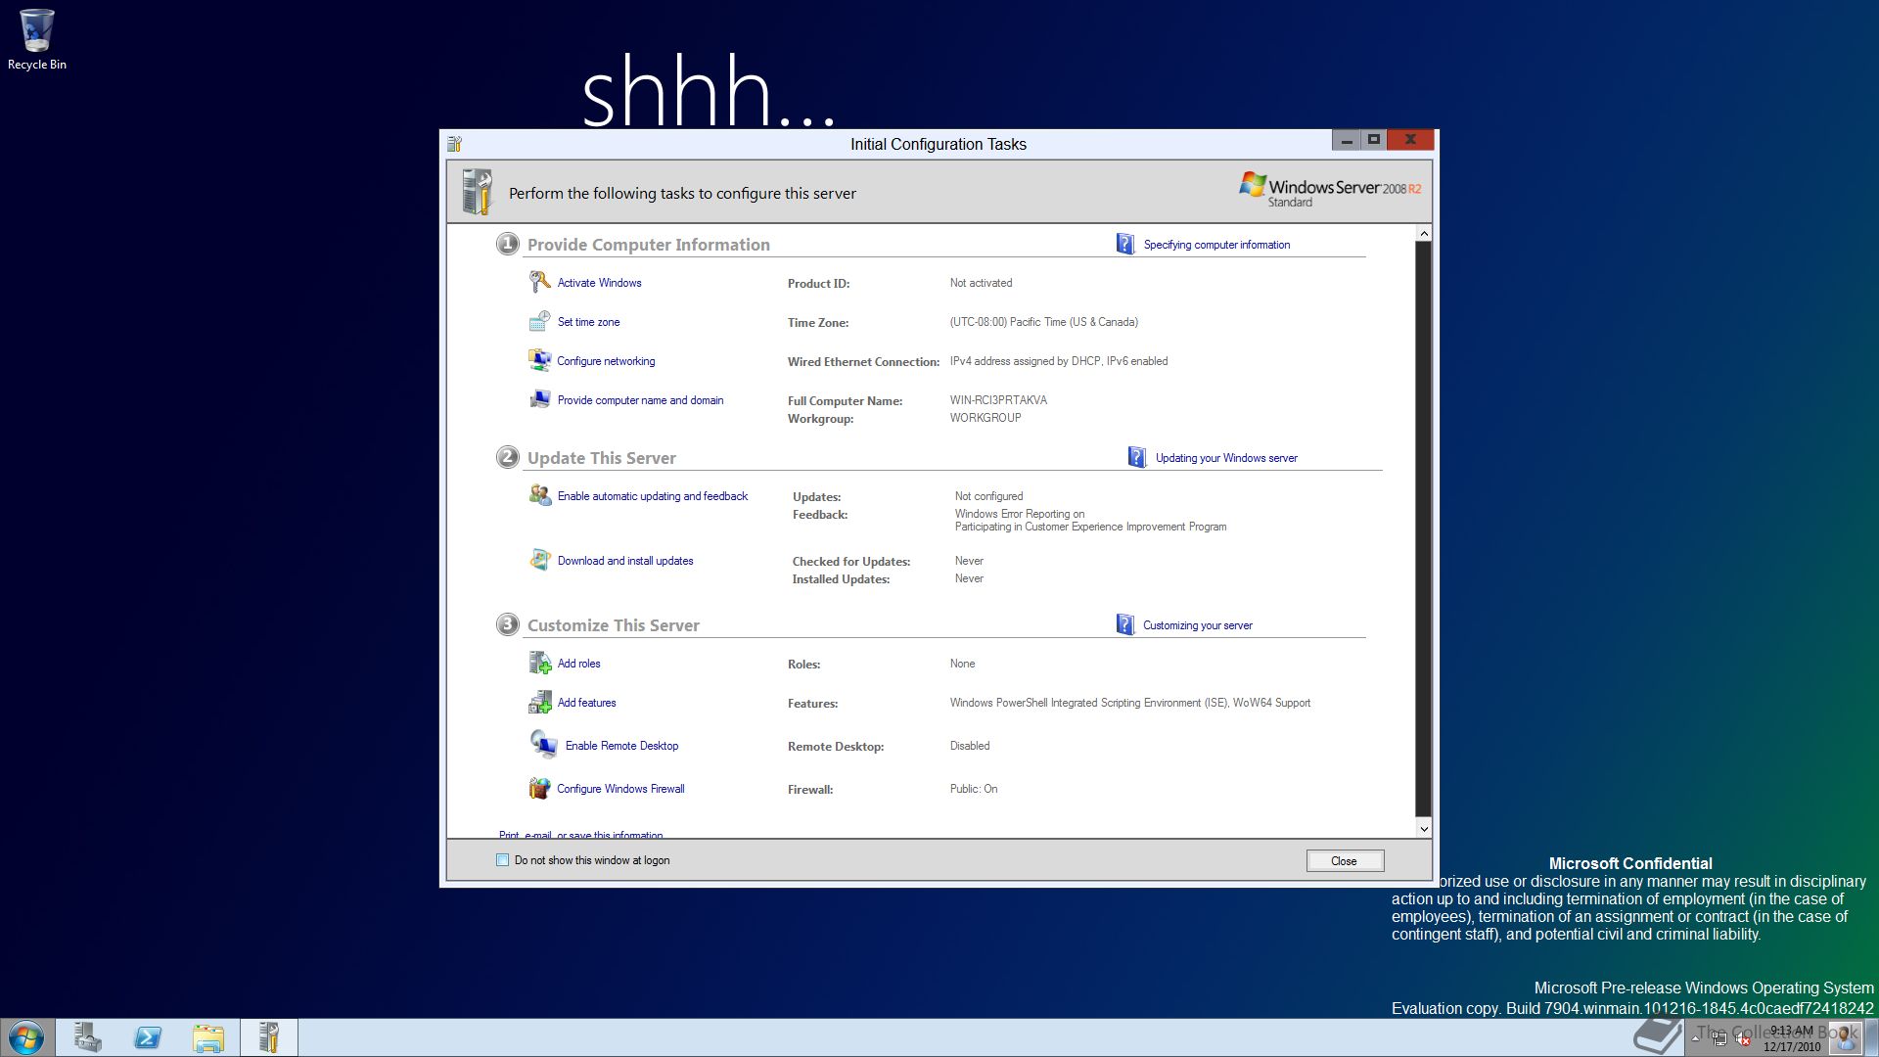Click help icon for Specifying computer information
Screen dimensions: 1879x1057
tap(1125, 244)
